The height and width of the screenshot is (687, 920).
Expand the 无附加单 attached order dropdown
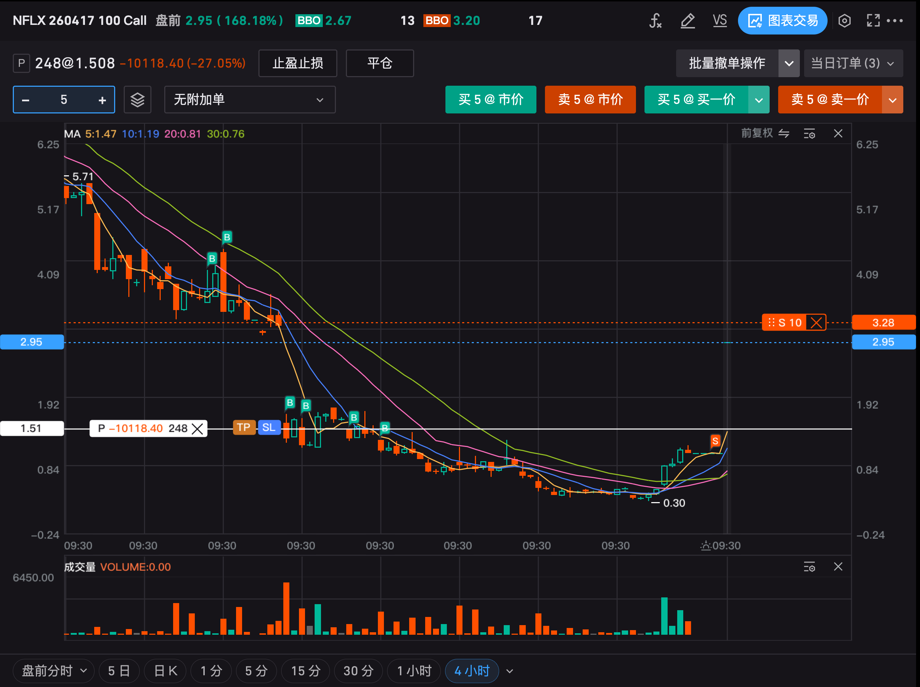250,100
